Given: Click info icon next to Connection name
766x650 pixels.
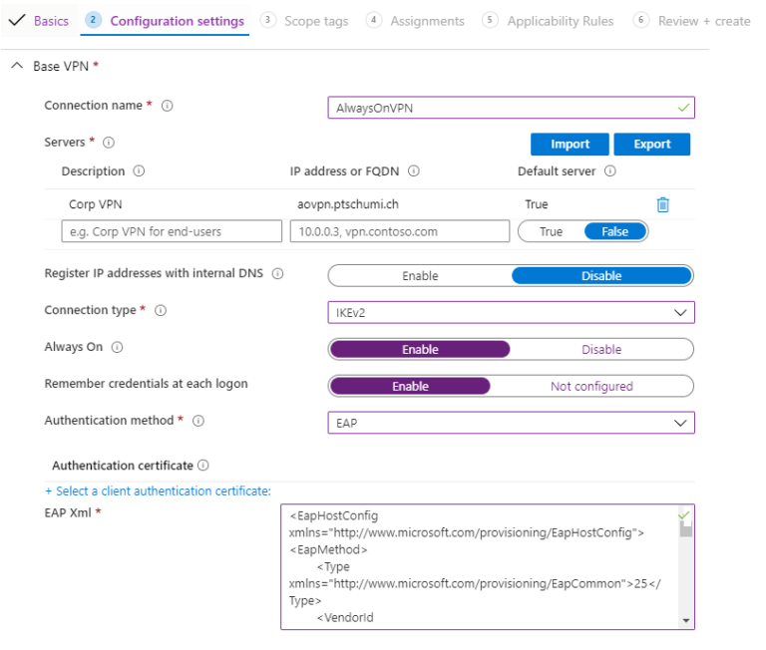Looking at the screenshot, I should tap(168, 106).
